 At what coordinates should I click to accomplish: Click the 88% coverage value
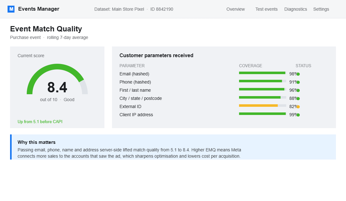tap(293, 98)
